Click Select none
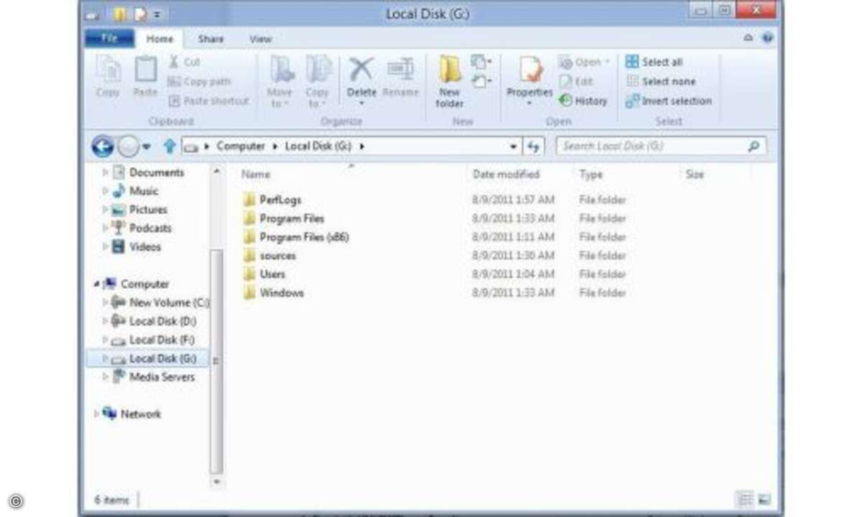Viewport: 862px width, 517px height. click(x=660, y=81)
